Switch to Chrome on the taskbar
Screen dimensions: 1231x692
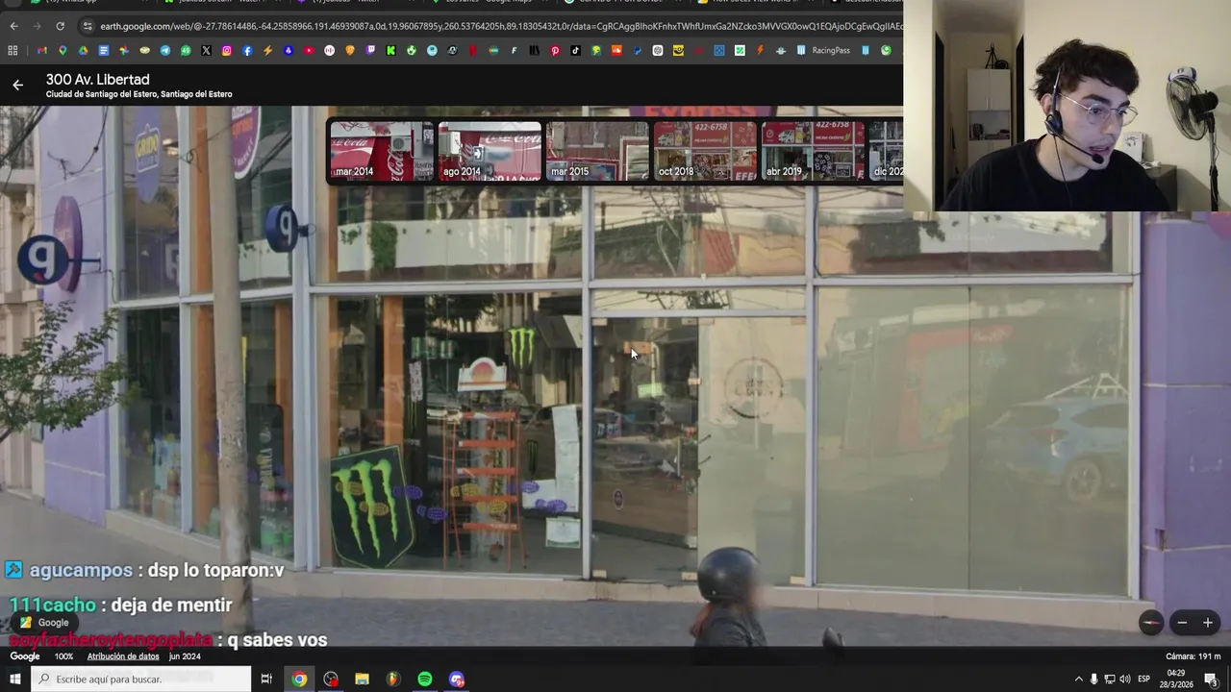click(299, 679)
